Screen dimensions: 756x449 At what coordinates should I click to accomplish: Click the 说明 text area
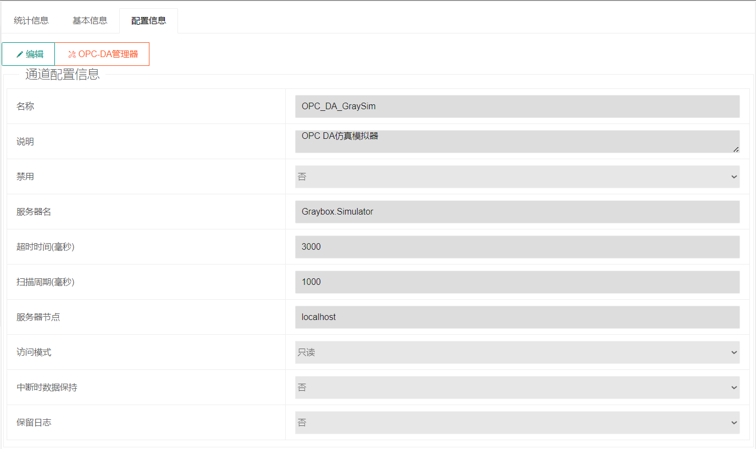(517, 142)
